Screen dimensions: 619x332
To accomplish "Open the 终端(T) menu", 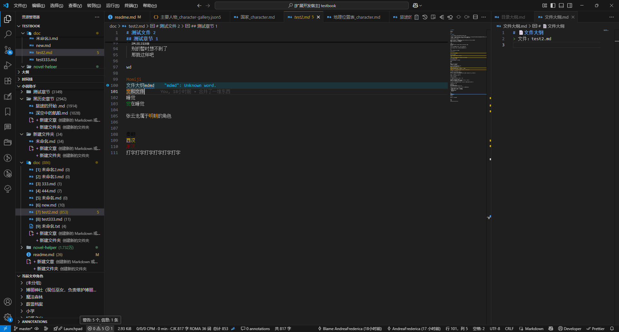I will click(x=131, y=5).
